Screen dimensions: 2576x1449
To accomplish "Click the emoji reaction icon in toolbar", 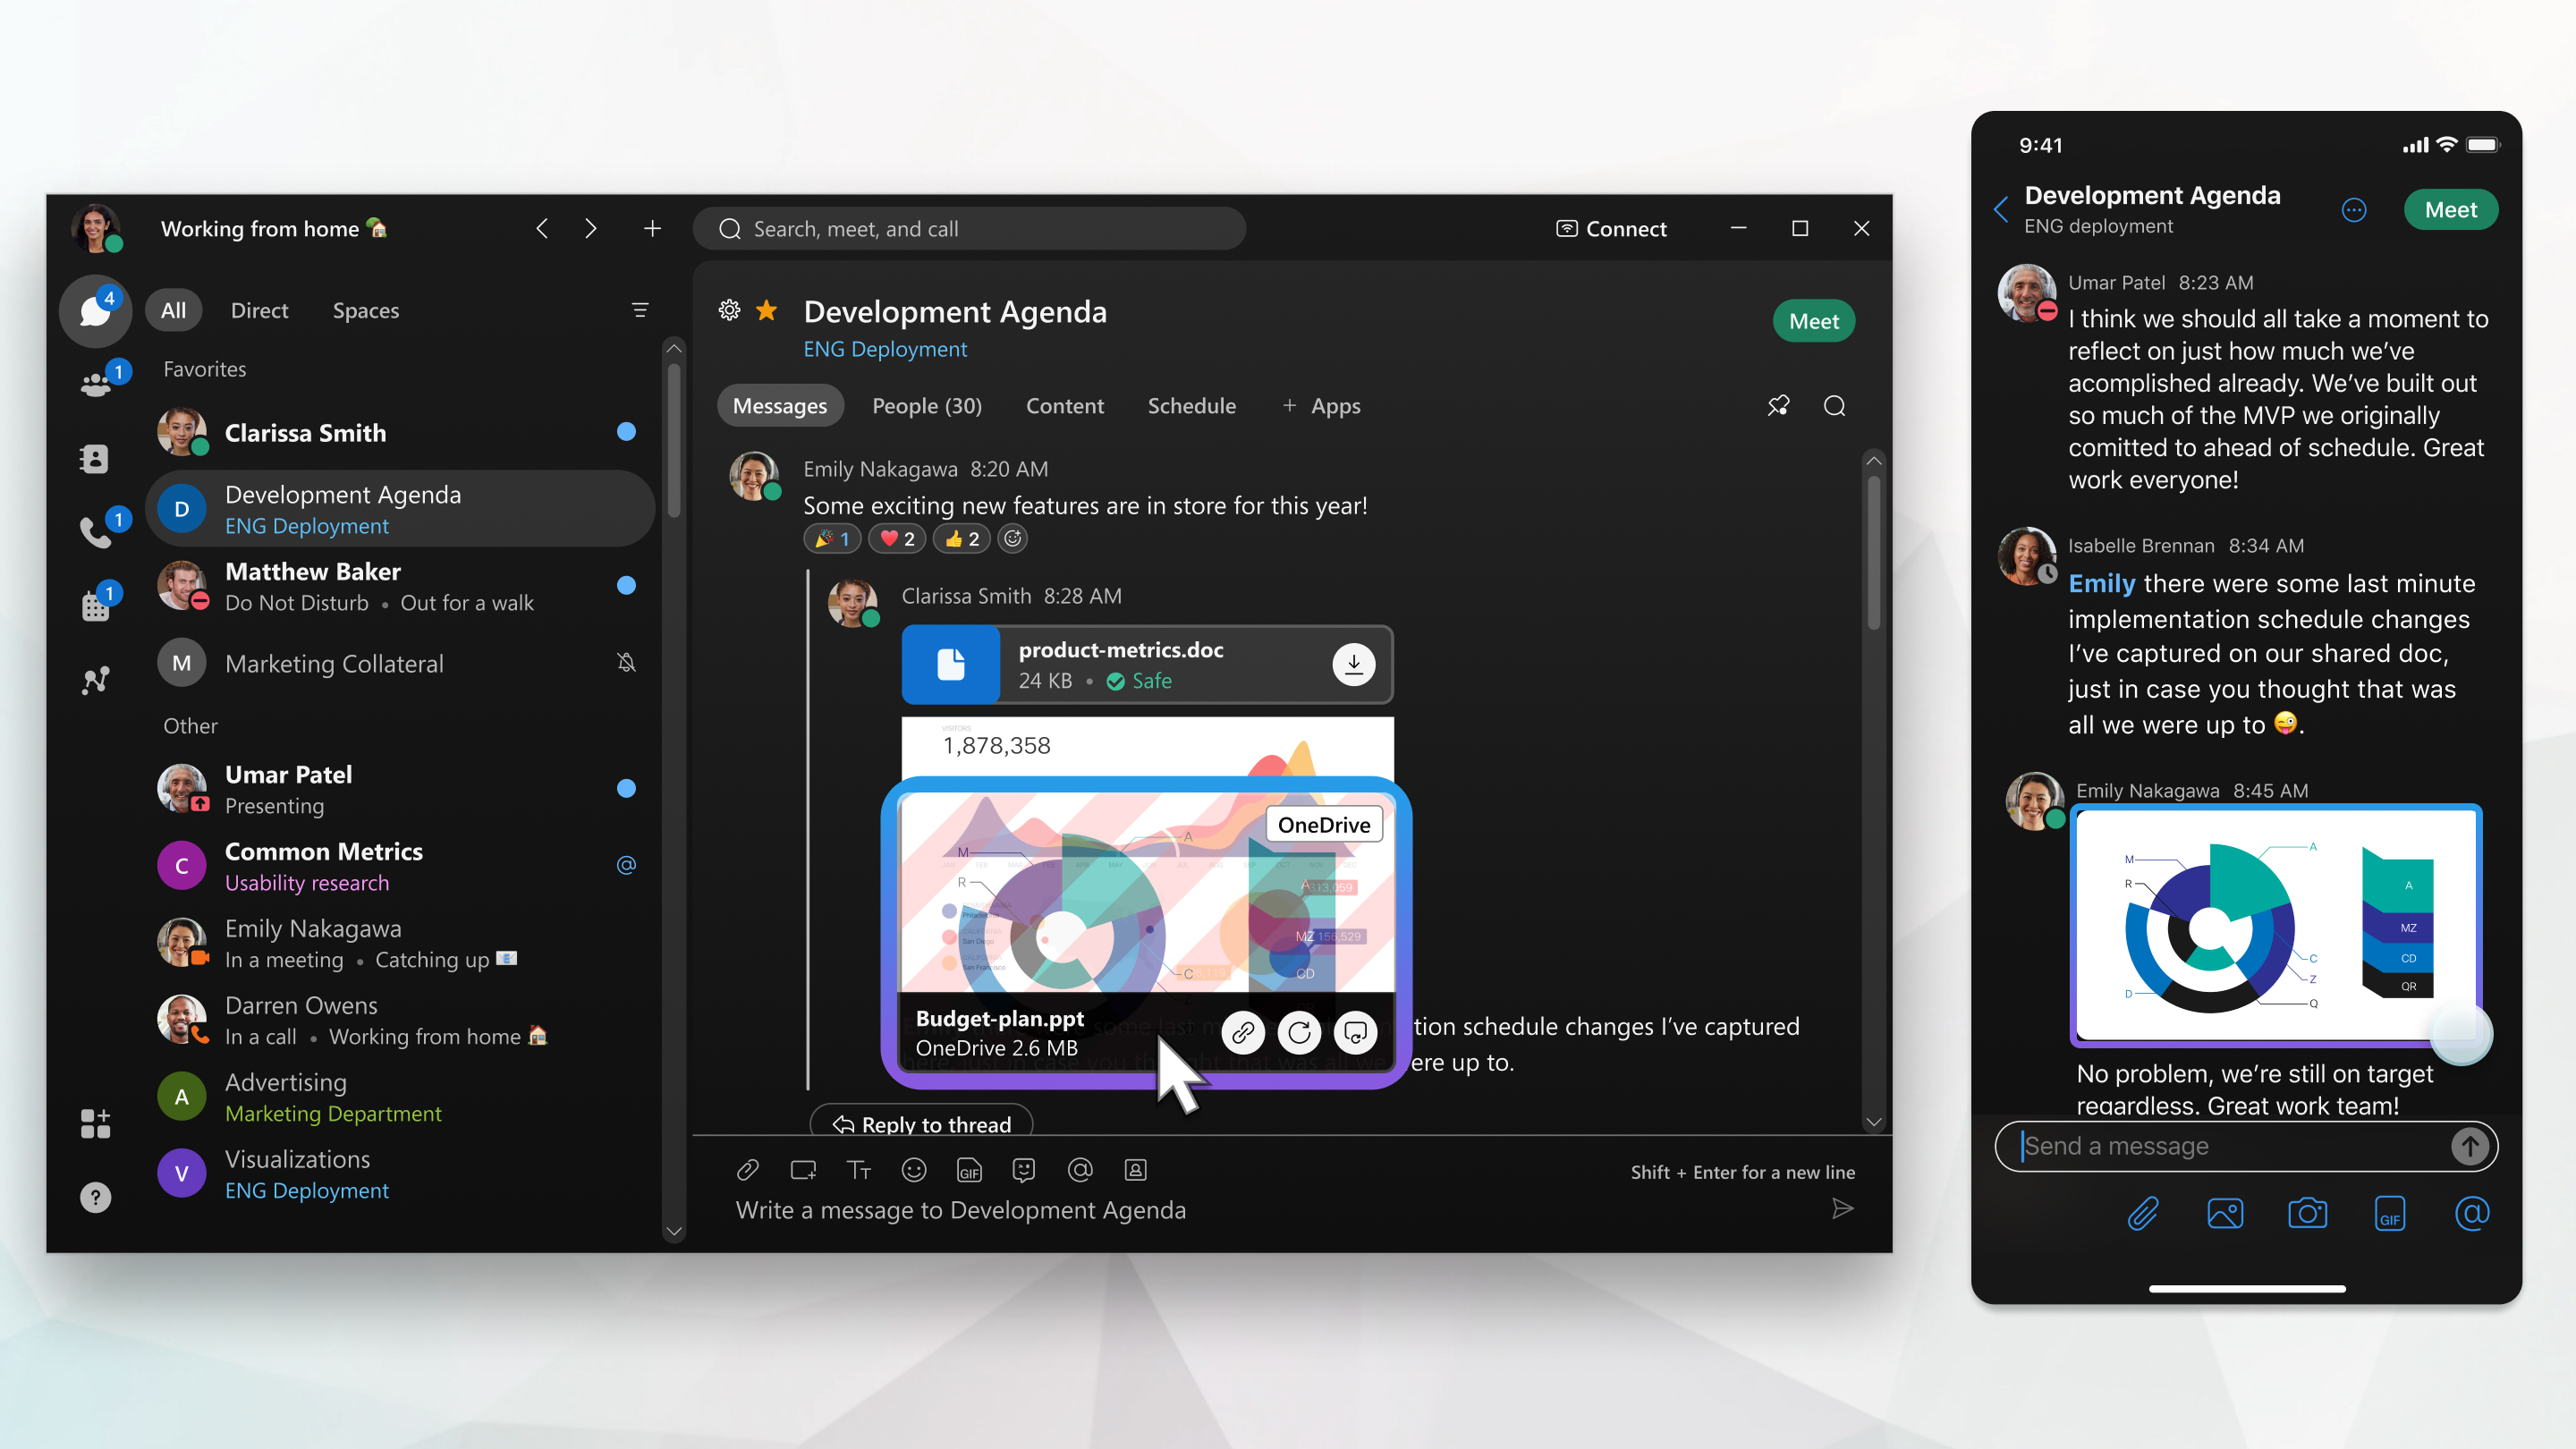I will tap(913, 1169).
